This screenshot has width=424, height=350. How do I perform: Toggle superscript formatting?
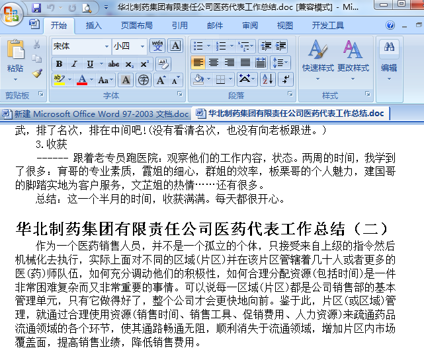144,64
